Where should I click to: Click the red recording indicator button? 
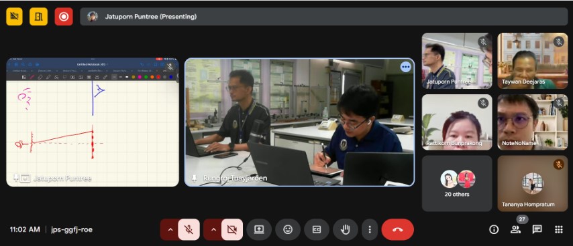point(64,17)
